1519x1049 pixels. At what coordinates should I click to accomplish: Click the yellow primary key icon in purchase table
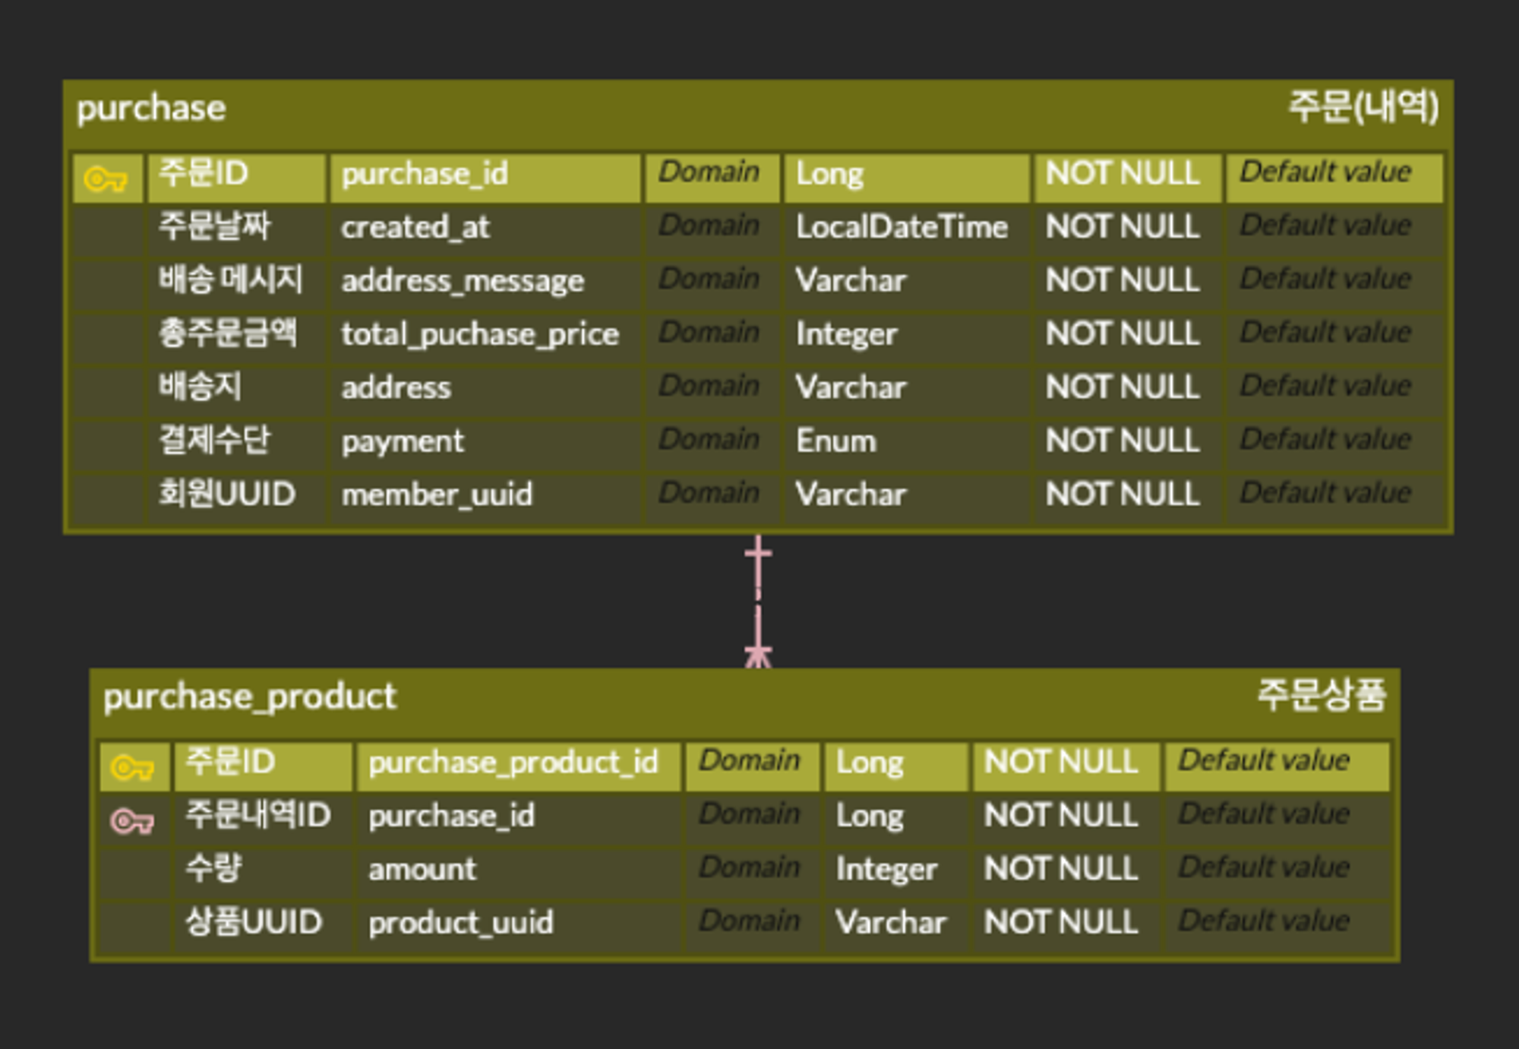(x=106, y=180)
